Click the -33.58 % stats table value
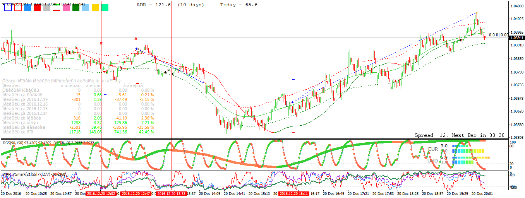525x198 pixels. (145, 127)
